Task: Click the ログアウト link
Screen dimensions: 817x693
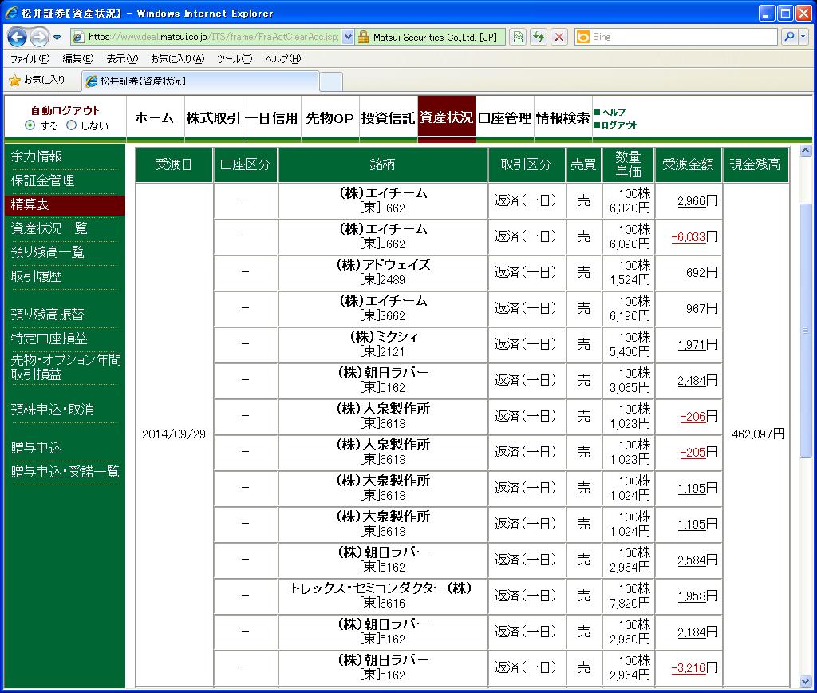Action: [619, 125]
